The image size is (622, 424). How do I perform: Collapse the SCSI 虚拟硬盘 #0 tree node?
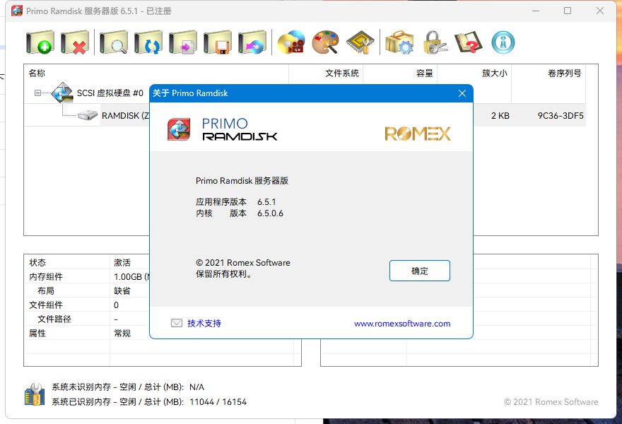point(37,93)
